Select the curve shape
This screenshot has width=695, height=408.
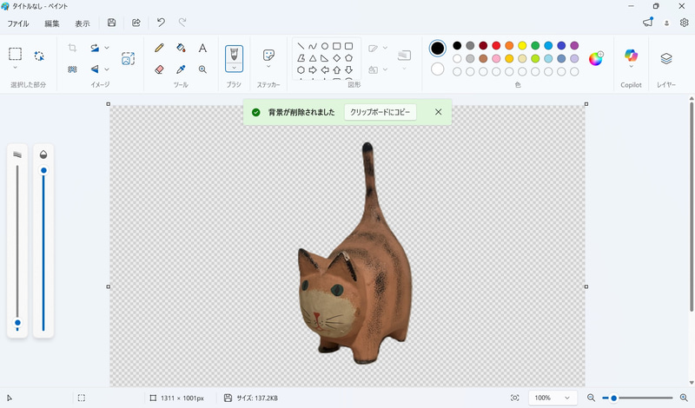tap(313, 46)
